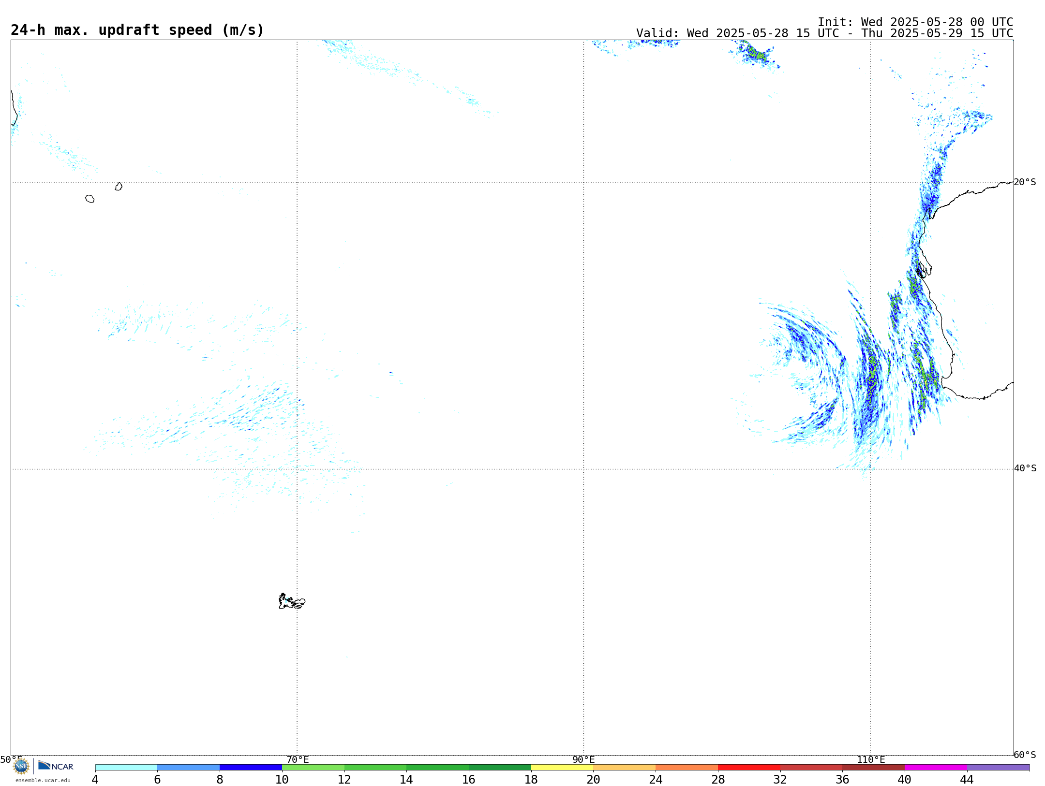The image size is (1045, 786).
Task: Pick the light green 10–12 colorbar swatch
Action: pos(313,767)
